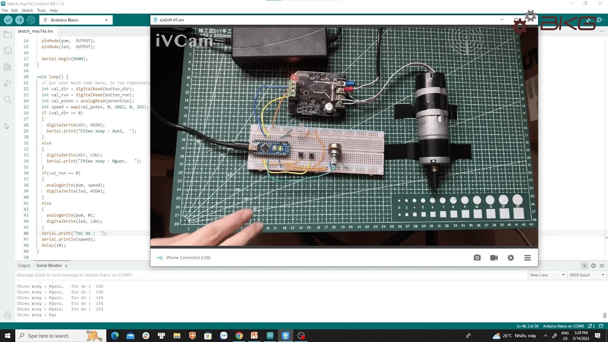Clear the Serial Monitor output
Image resolution: width=608 pixels, height=342 pixels.
point(602,266)
